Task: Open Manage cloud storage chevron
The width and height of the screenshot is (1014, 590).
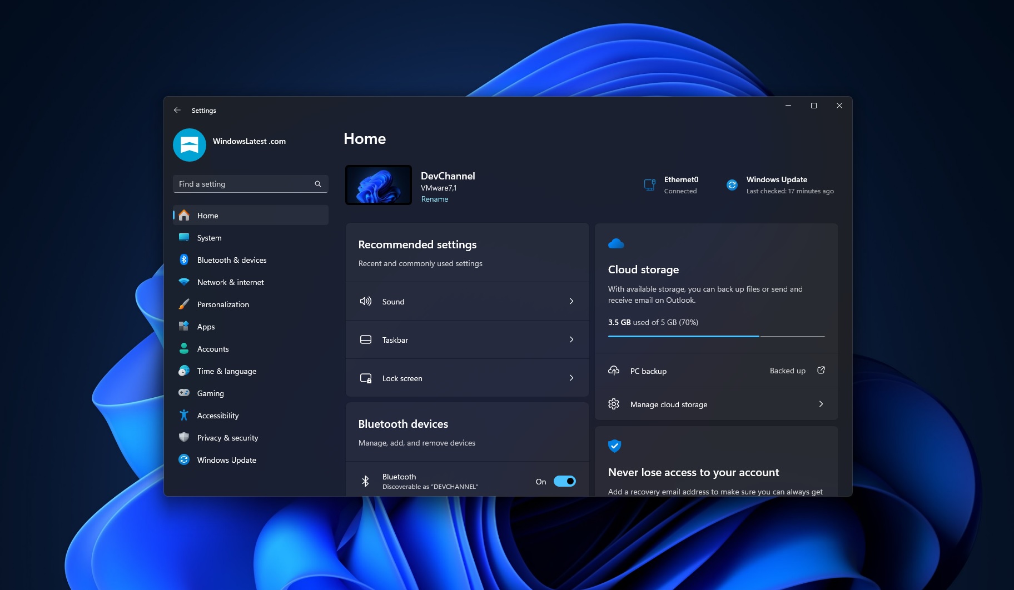Action: (x=821, y=404)
